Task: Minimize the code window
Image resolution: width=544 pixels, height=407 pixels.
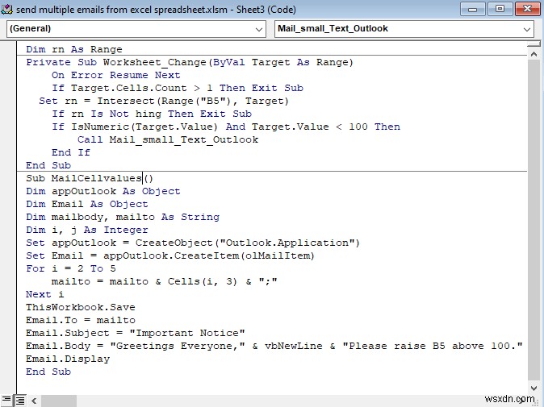Action: tap(472, 9)
